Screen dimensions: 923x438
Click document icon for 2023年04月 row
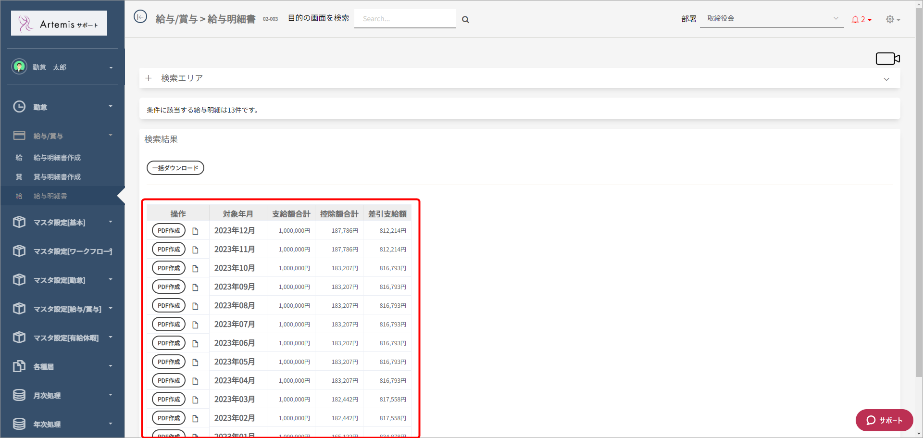[195, 381]
